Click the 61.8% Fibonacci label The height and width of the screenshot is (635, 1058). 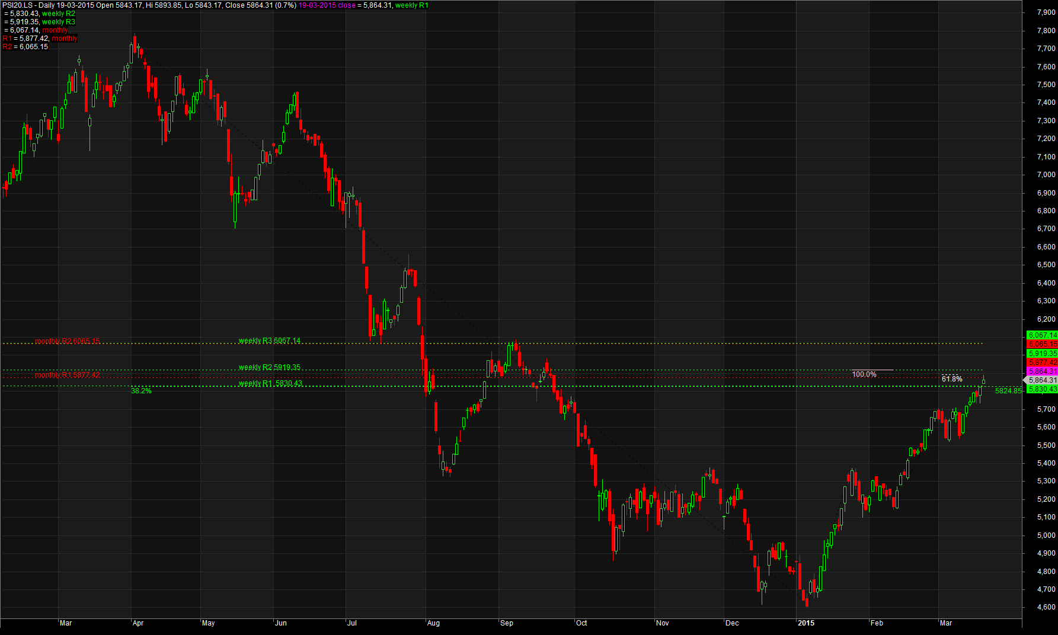(x=952, y=379)
